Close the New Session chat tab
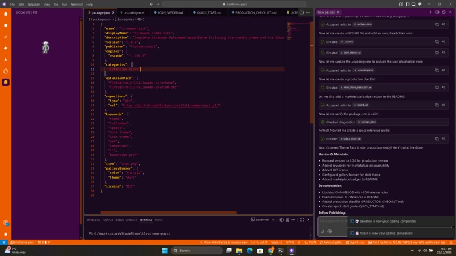 pyautogui.click(x=338, y=12)
